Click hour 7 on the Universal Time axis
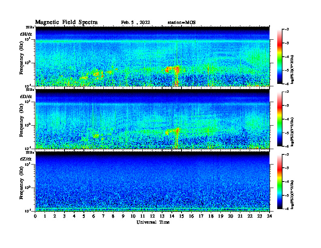Viewport: 321px width, 248px height. pyautogui.click(x=103, y=216)
